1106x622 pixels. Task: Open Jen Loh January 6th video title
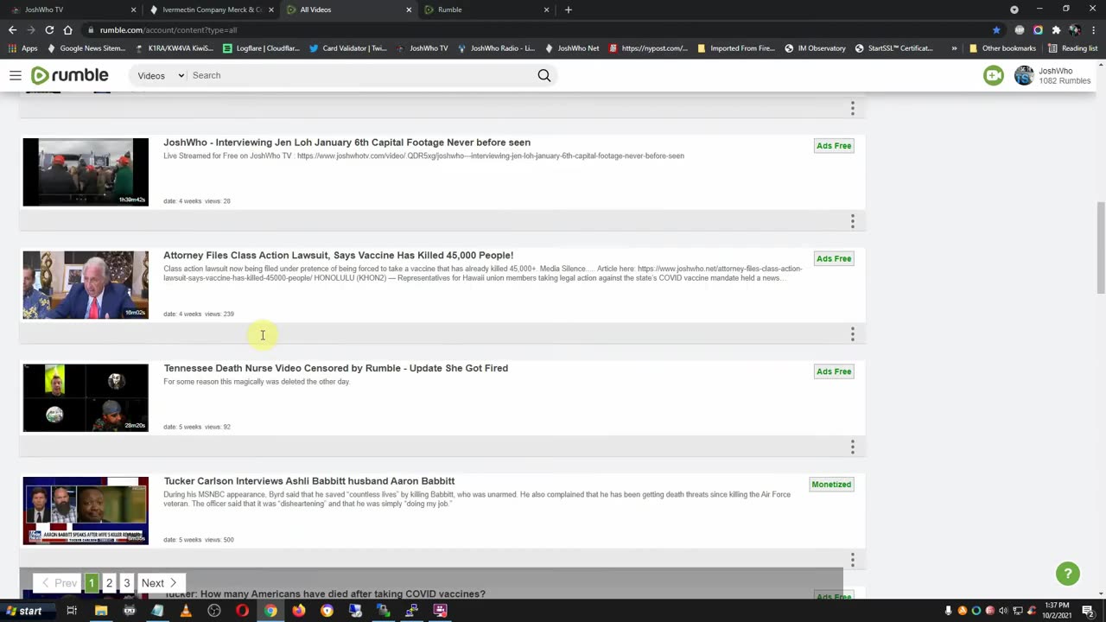(347, 143)
